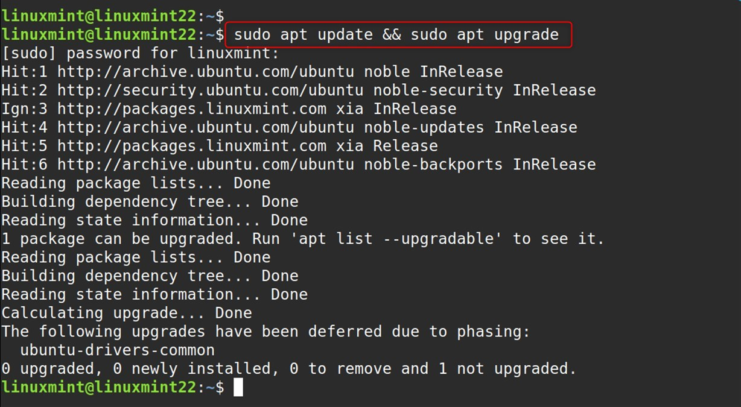The height and width of the screenshot is (407, 741).
Task: Click the highlighted sudo apt update command
Action: (x=396, y=35)
